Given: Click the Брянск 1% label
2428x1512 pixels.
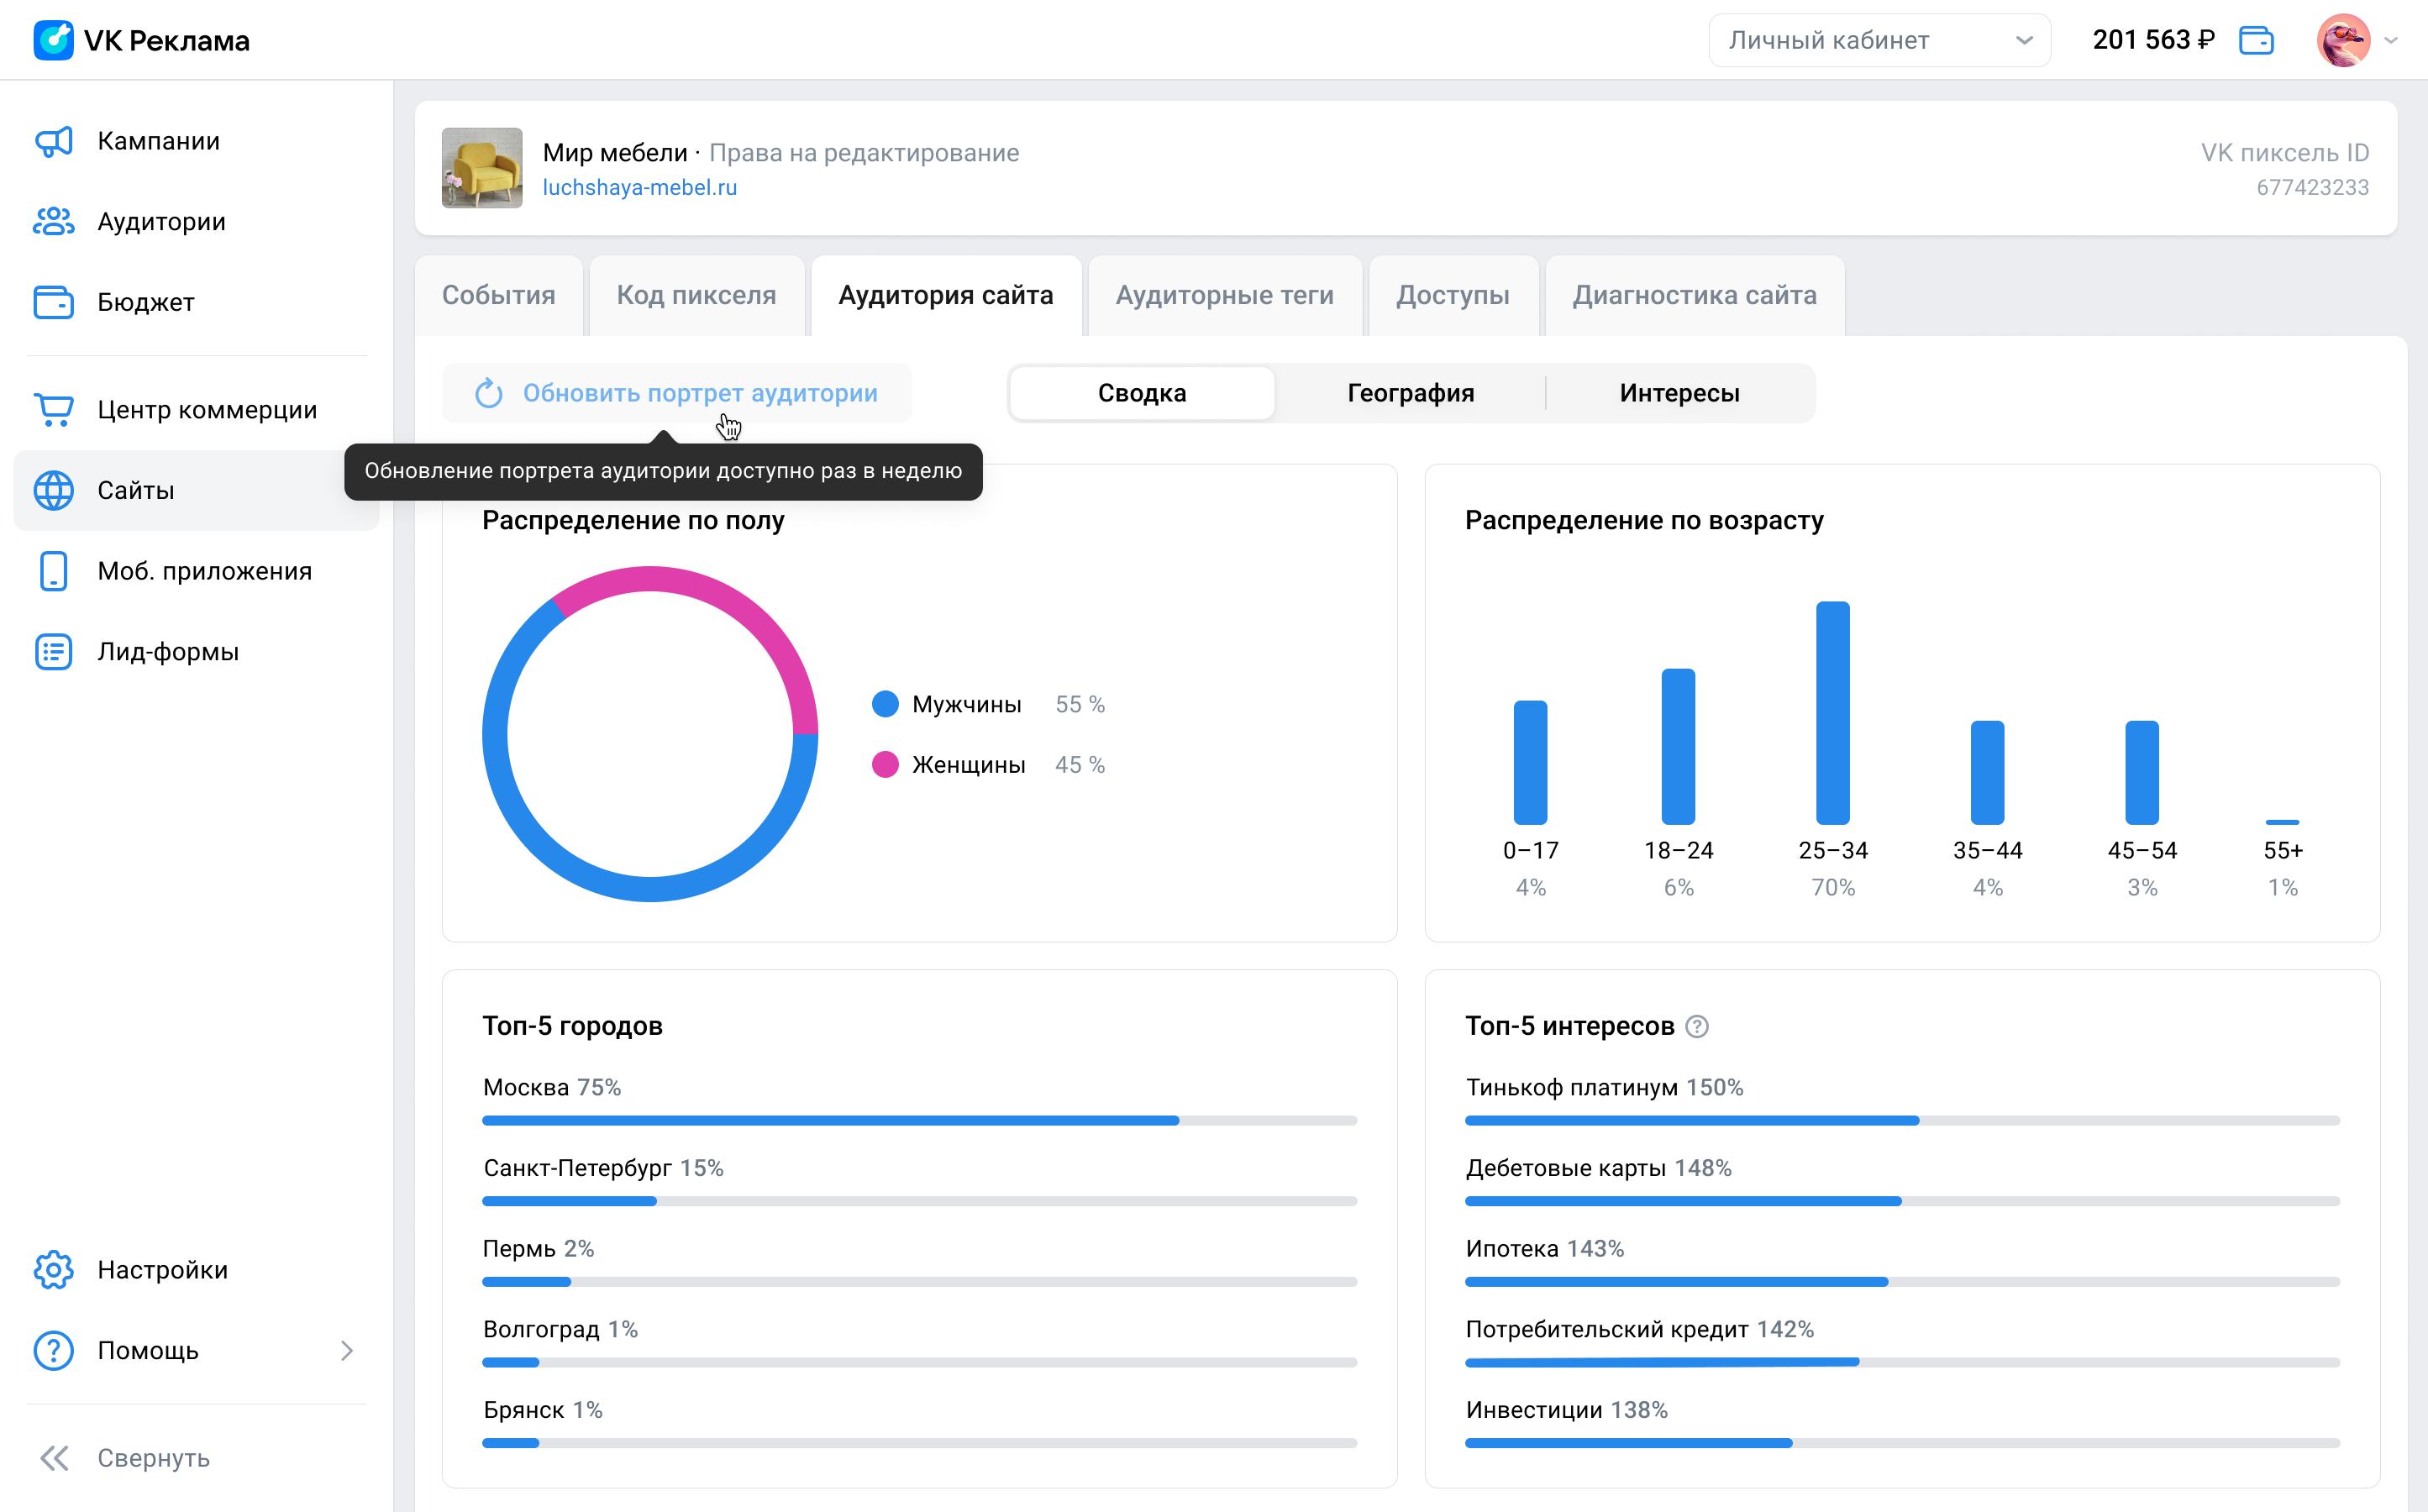Looking at the screenshot, I should tap(542, 1410).
